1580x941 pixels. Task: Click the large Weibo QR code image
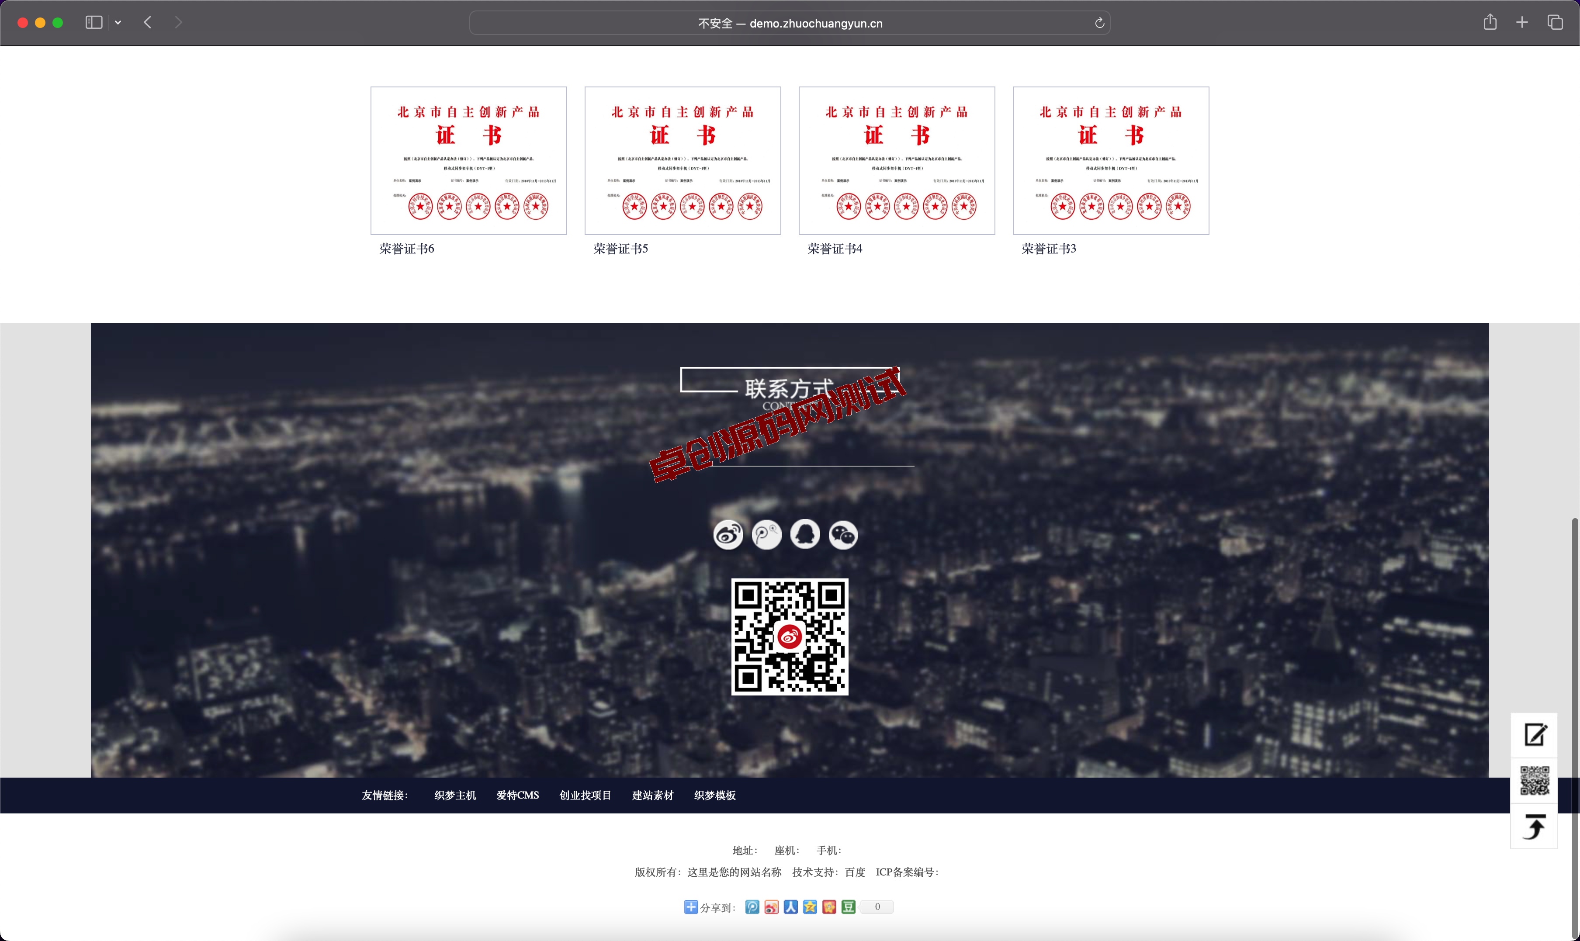[x=790, y=637]
